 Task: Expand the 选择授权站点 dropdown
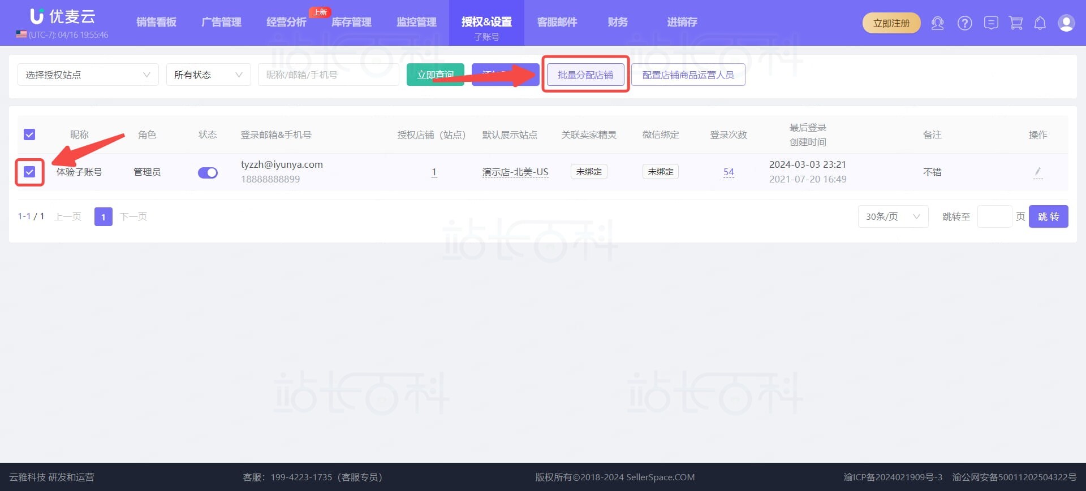coord(88,75)
